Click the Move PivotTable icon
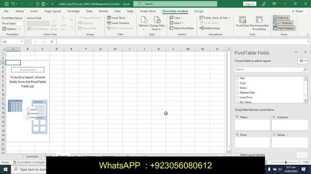 pyautogui.click(x=172, y=28)
